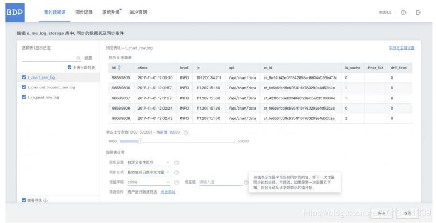Click the ctime column header
Screen dimensions: 436x223
[x=142, y=68]
